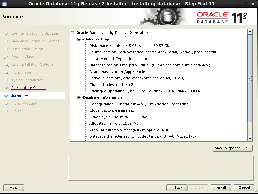Select the Allocated memory: 1532 MB row

click(114, 124)
